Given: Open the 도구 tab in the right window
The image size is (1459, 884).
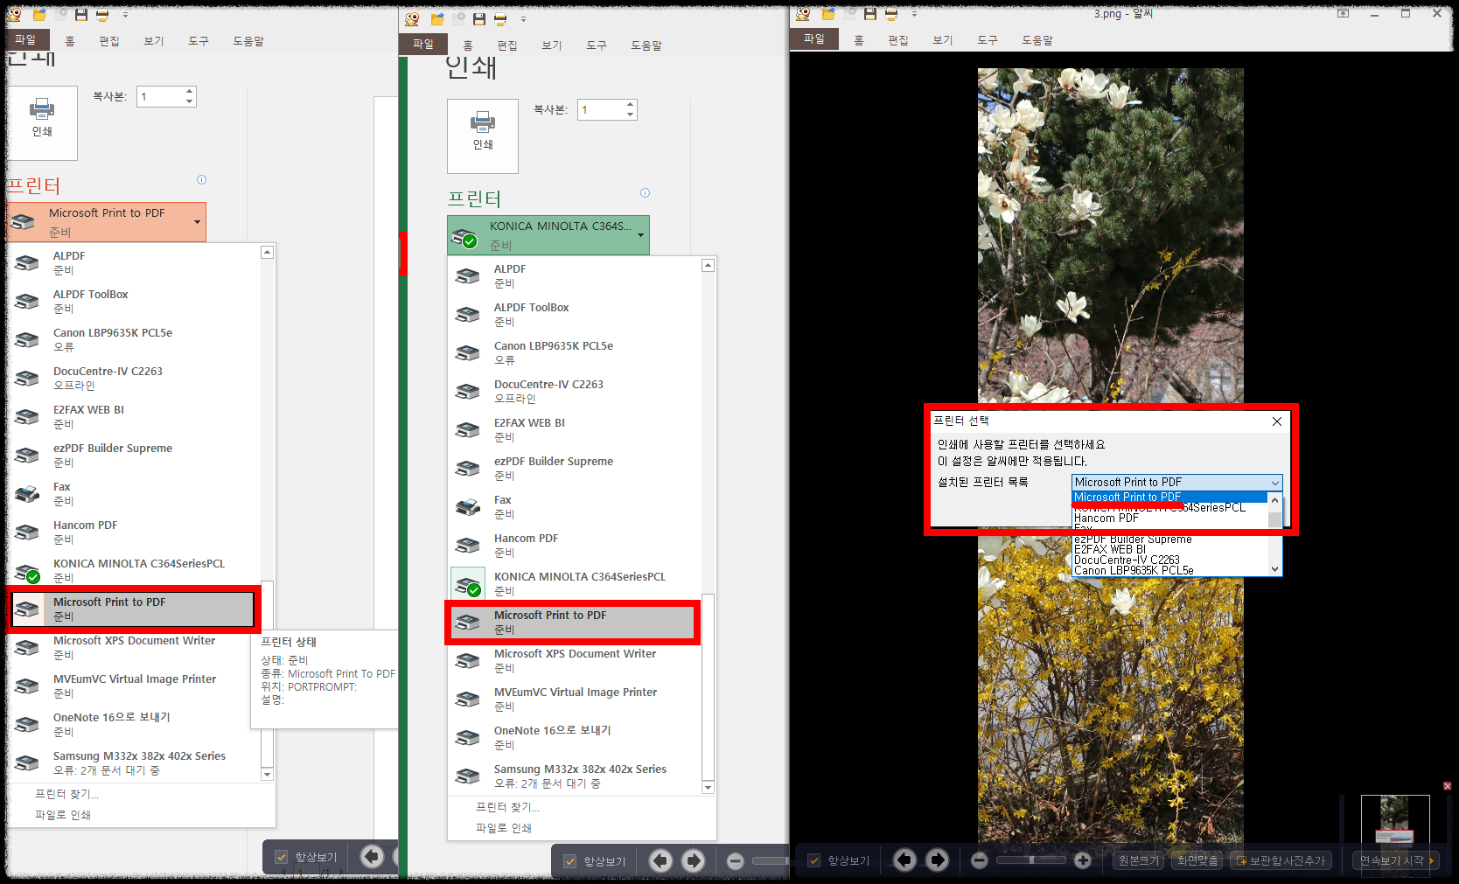Looking at the screenshot, I should click(x=988, y=40).
